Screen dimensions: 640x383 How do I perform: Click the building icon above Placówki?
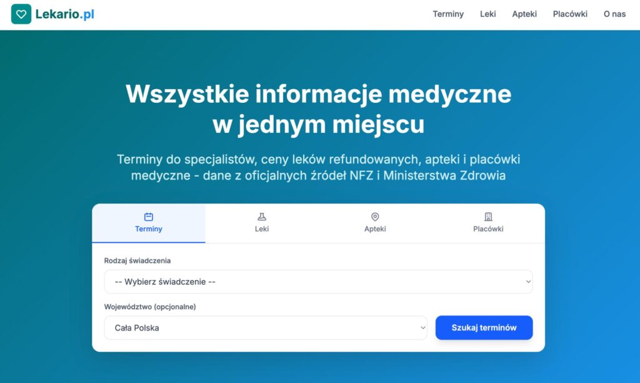[488, 217]
